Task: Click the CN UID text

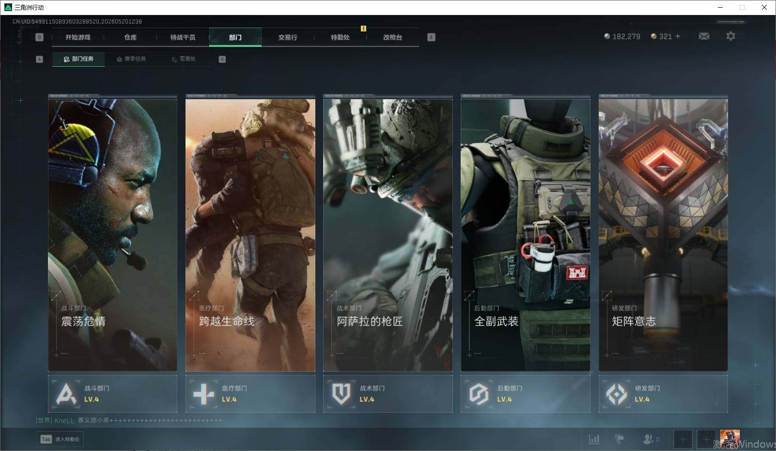Action: point(77,22)
